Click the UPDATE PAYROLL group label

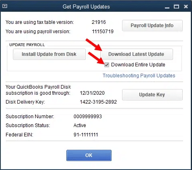(27, 45)
